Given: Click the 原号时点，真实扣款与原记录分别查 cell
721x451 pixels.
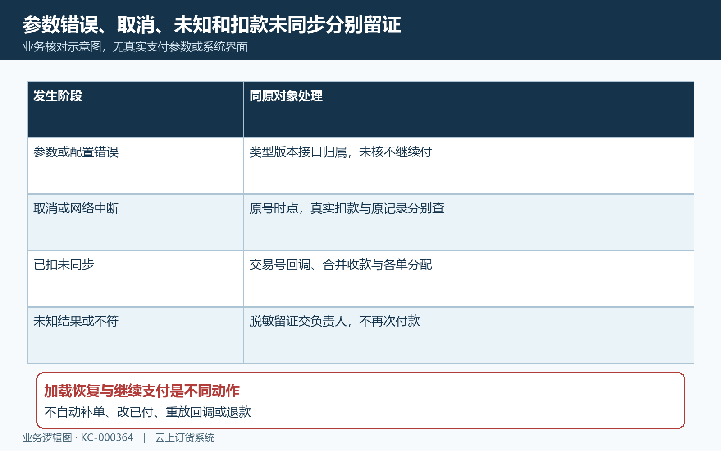Looking at the screenshot, I should tap(469, 222).
